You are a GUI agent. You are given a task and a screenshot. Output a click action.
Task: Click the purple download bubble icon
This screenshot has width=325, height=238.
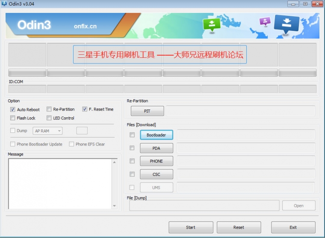(265, 21)
